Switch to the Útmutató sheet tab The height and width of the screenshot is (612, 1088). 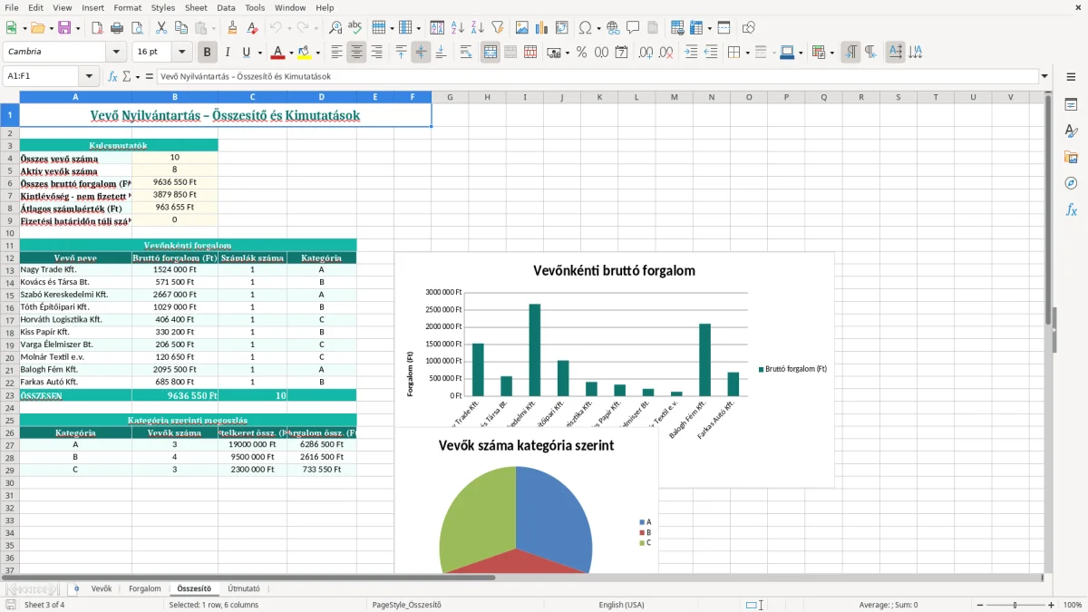coord(244,589)
